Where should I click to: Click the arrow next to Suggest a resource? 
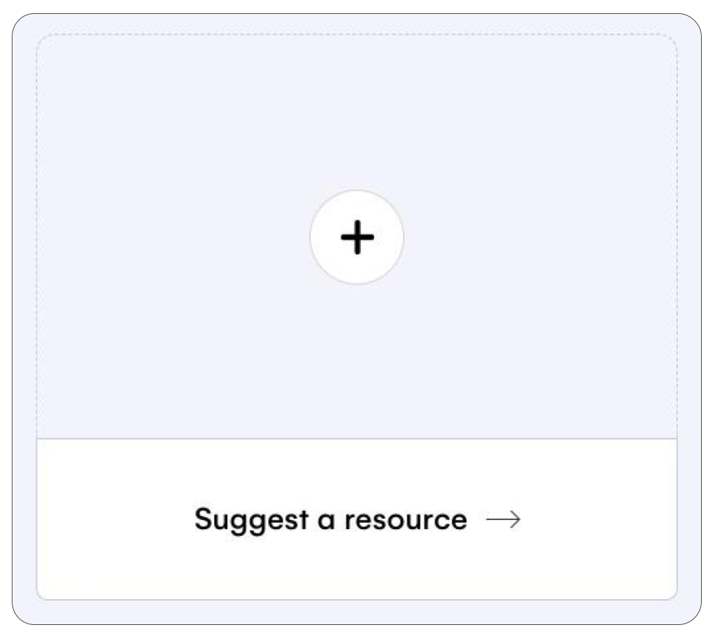click(503, 519)
